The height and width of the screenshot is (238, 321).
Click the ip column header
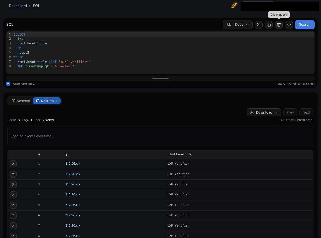(67, 154)
